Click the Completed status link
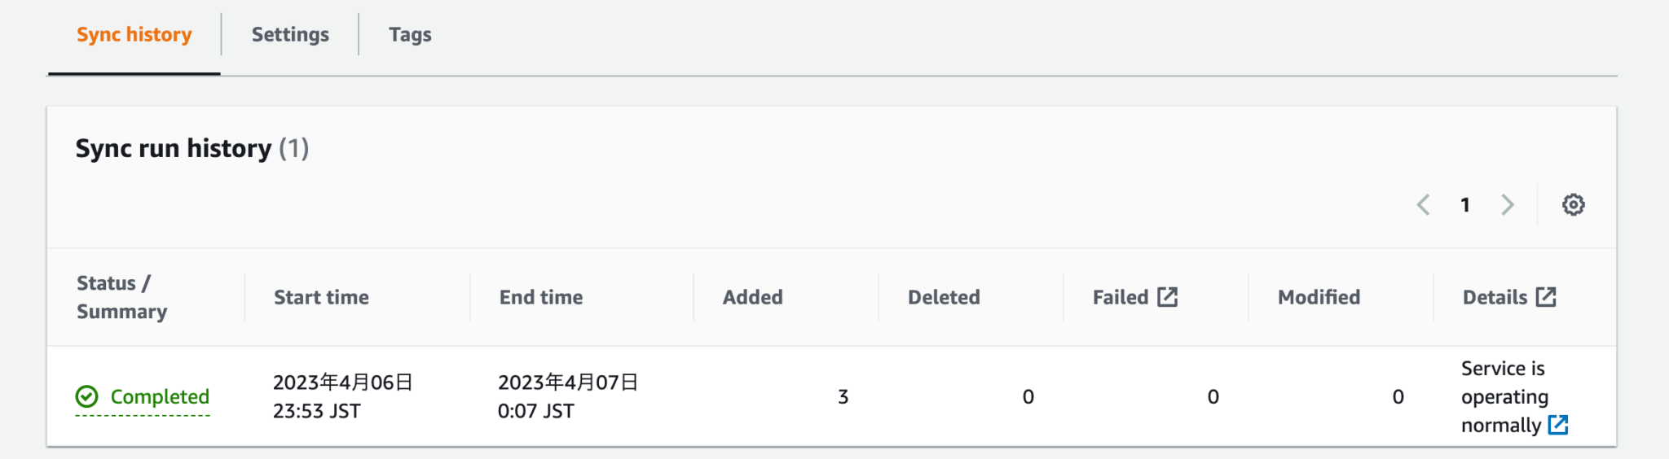This screenshot has height=459, width=1669. click(x=160, y=396)
